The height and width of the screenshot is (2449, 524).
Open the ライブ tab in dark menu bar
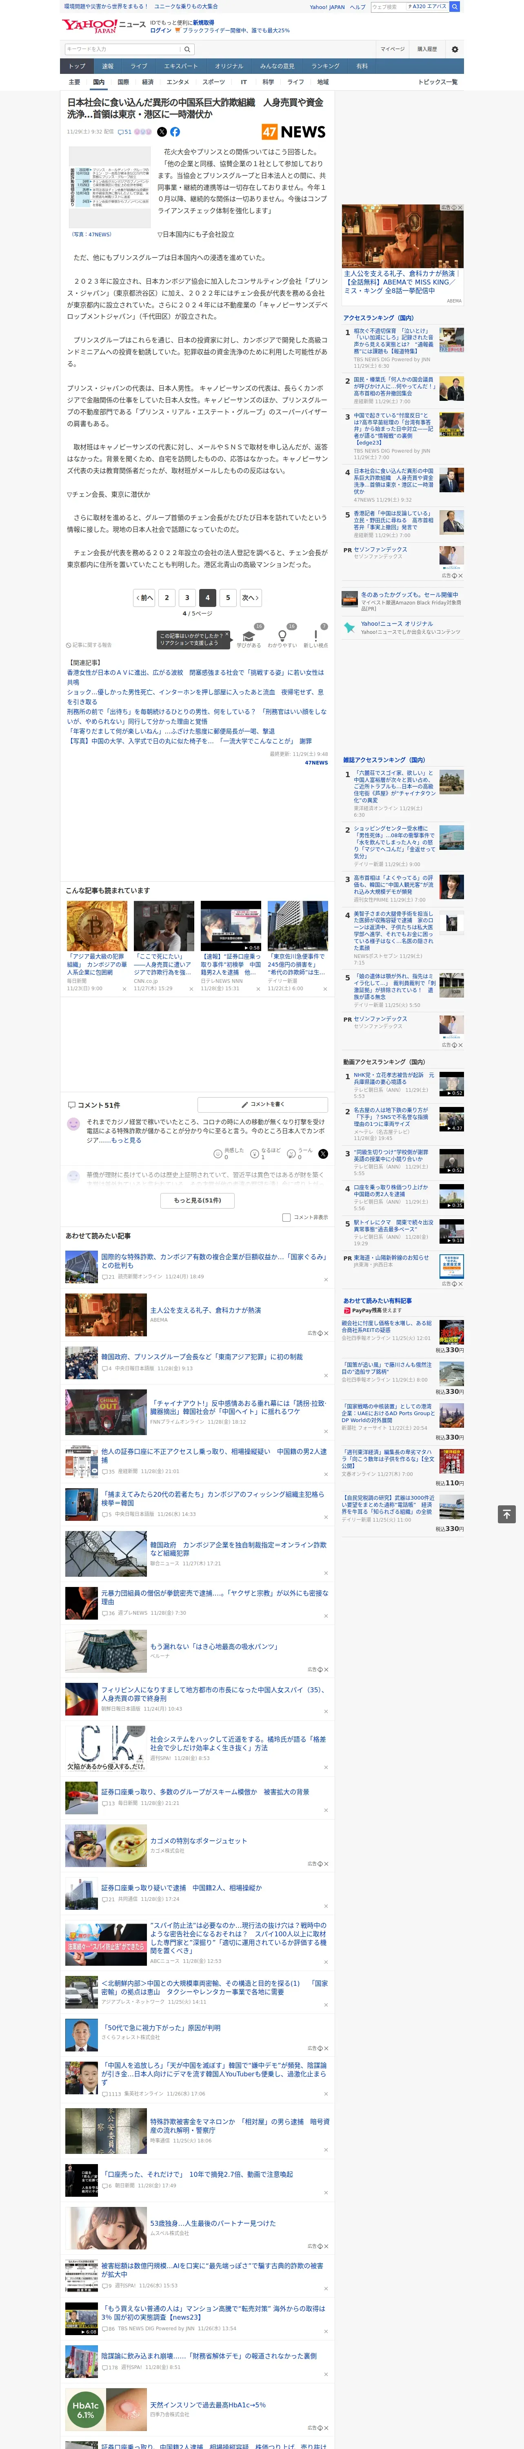click(139, 67)
